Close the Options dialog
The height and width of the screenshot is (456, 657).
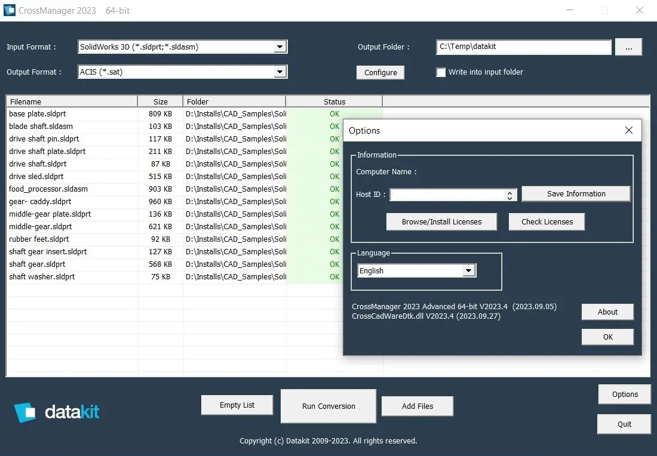[x=628, y=130]
